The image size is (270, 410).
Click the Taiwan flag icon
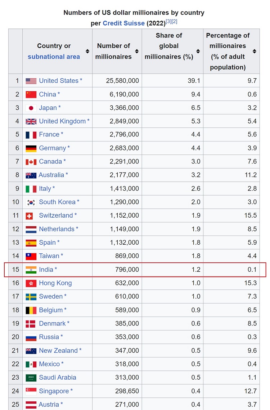click(x=31, y=257)
